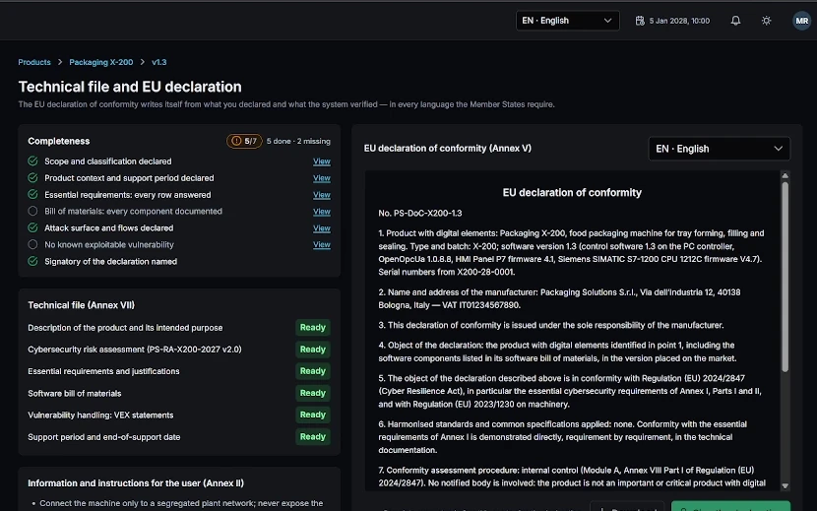Click the green check beside Attack surface and flows
Image resolution: width=817 pixels, height=511 pixels.
coord(32,227)
